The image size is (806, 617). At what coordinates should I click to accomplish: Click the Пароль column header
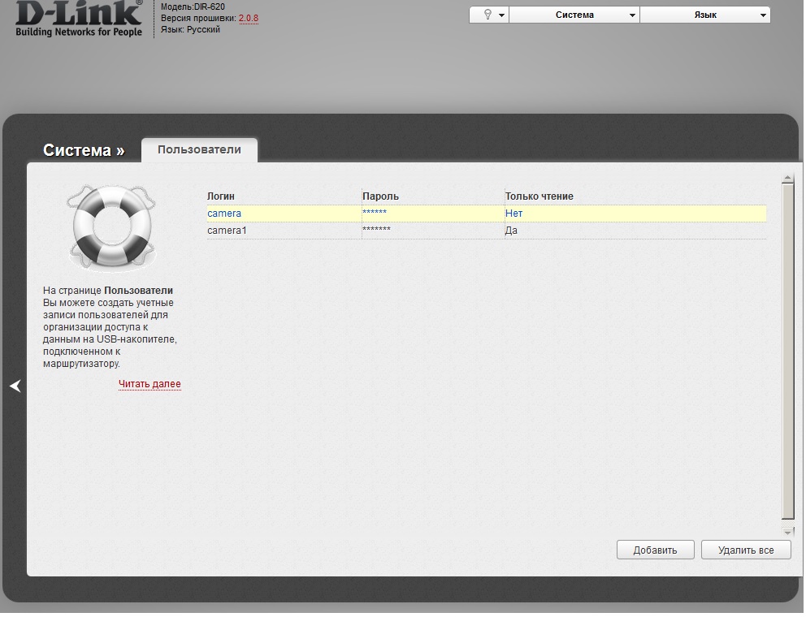(380, 196)
